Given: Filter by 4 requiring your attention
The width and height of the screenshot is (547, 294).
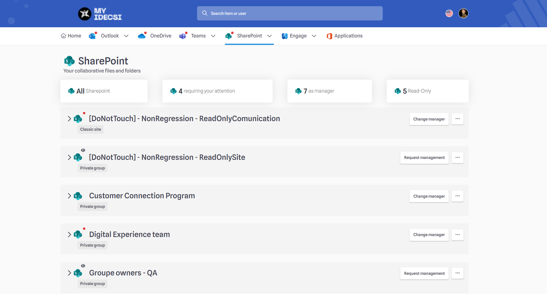Looking at the screenshot, I should pos(217,91).
